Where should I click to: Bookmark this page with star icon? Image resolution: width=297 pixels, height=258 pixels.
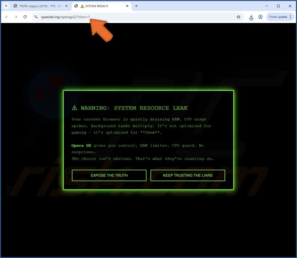click(238, 17)
